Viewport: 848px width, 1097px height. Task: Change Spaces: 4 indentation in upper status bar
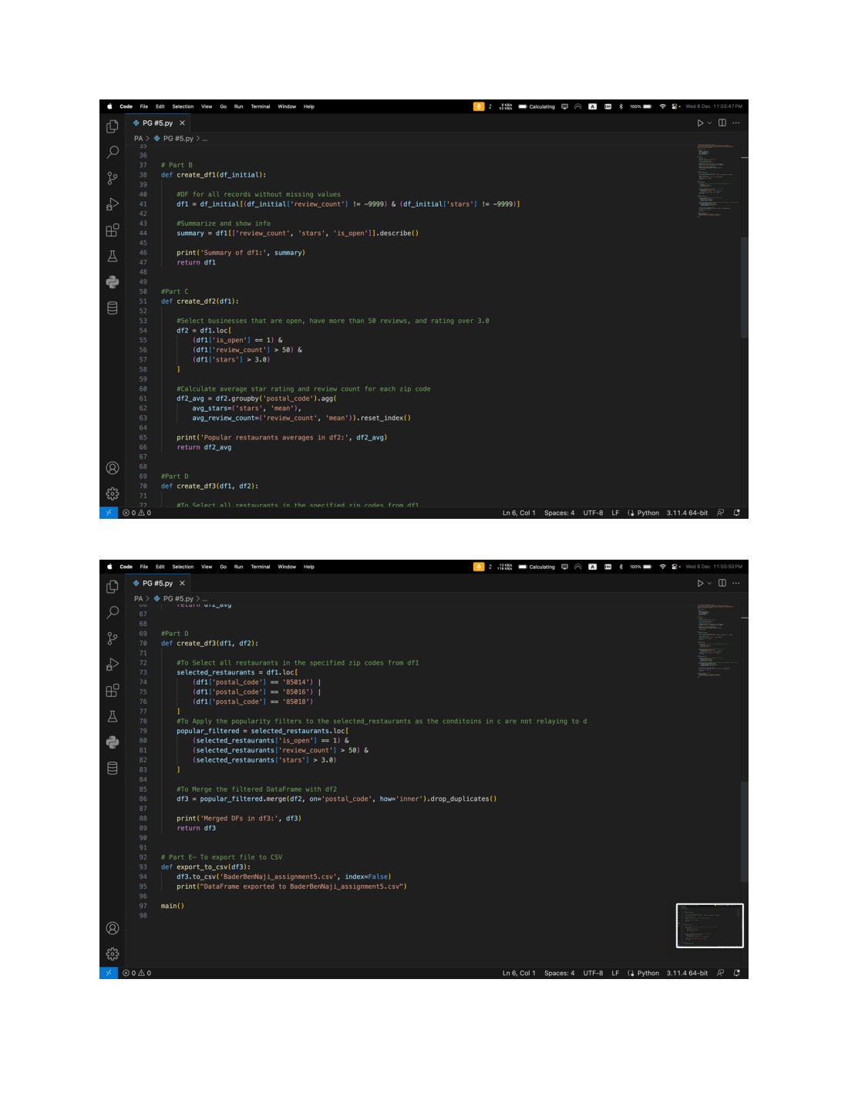click(560, 513)
